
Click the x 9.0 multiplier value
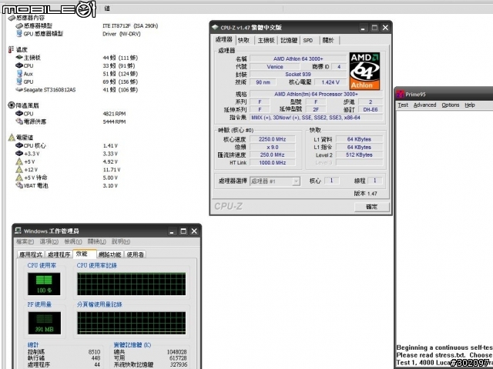(272, 147)
